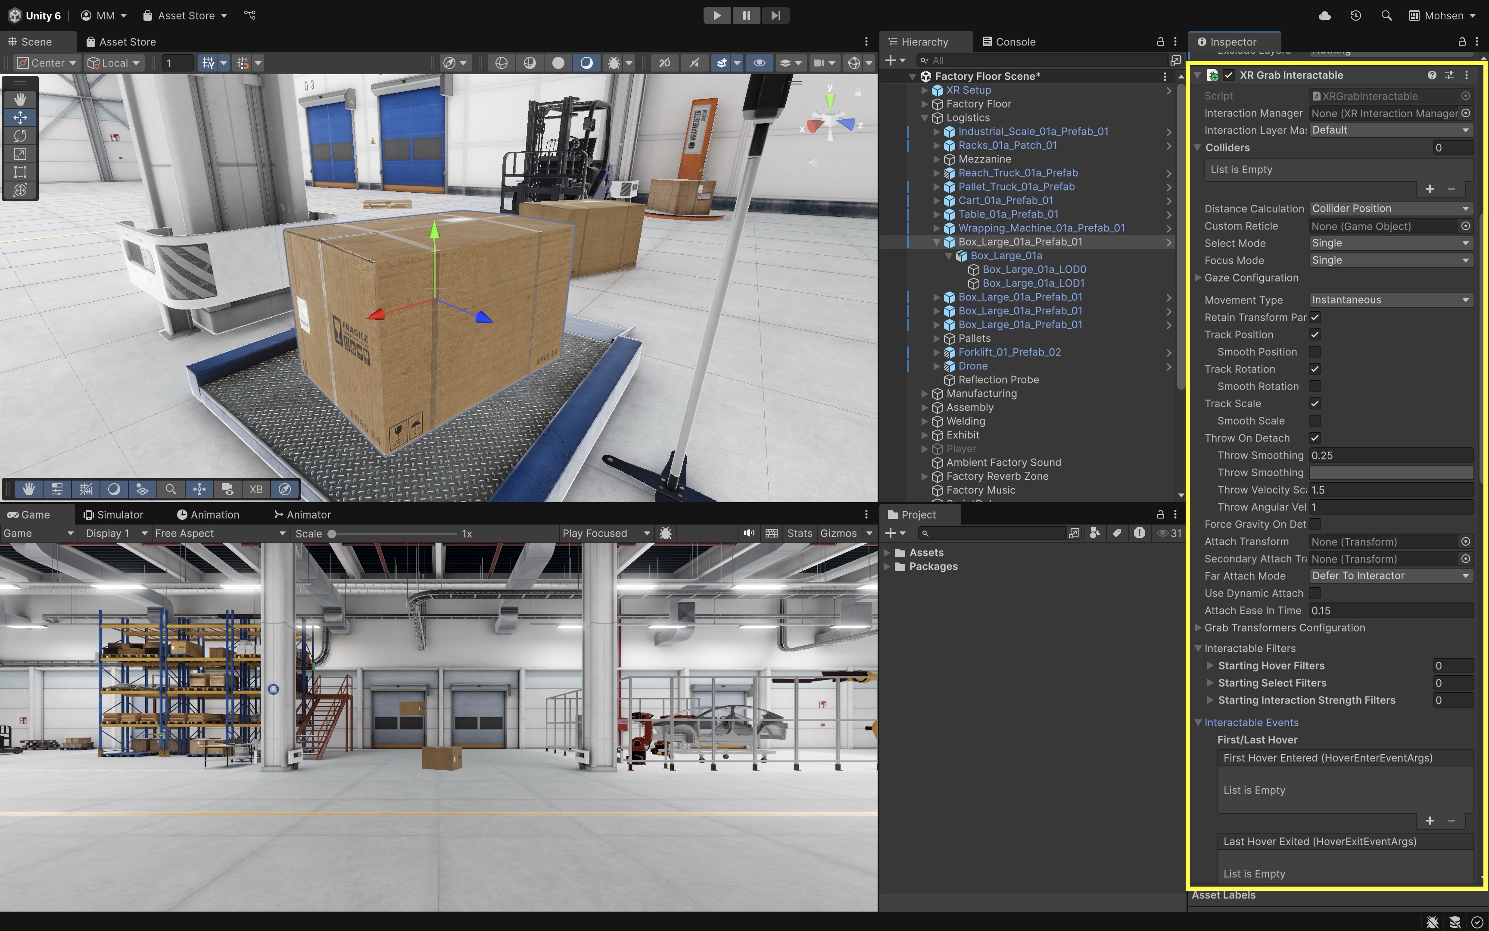Uncheck Throw On Detach checkbox
This screenshot has height=931, width=1489.
pos(1315,438)
